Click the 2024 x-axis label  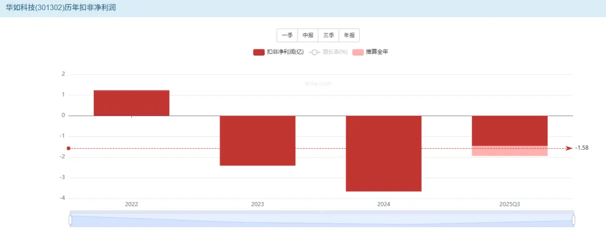(383, 204)
